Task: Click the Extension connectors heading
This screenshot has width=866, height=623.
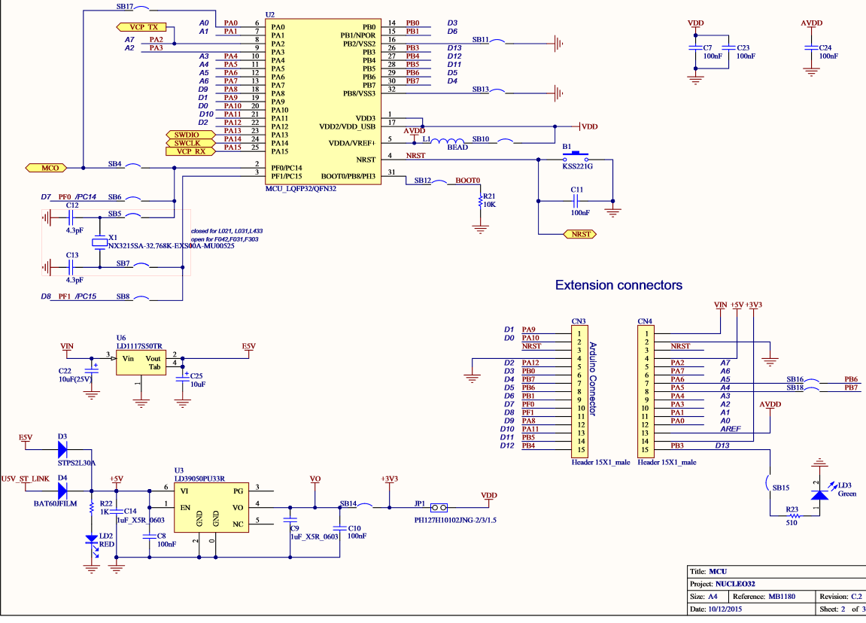Action: click(618, 285)
